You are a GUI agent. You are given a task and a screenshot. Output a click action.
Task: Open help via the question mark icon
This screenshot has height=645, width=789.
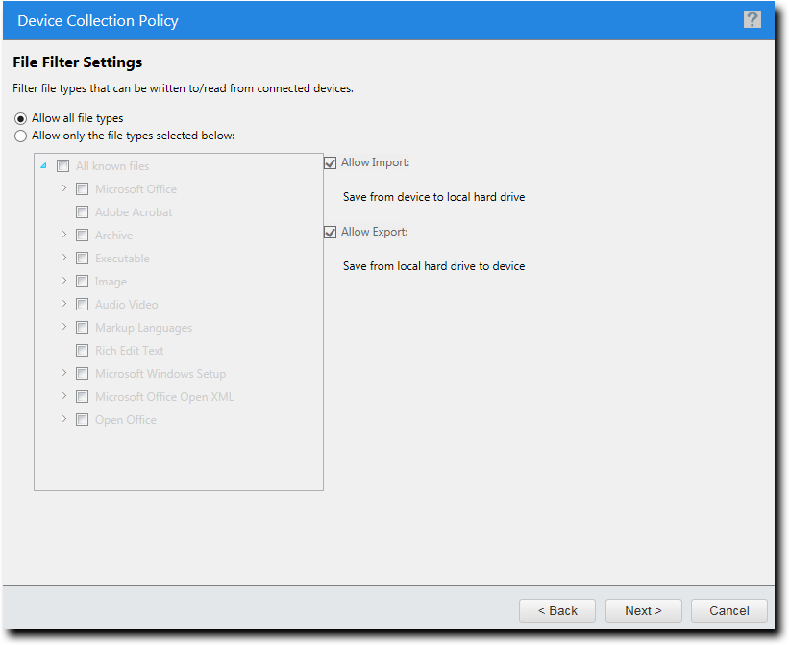752,19
